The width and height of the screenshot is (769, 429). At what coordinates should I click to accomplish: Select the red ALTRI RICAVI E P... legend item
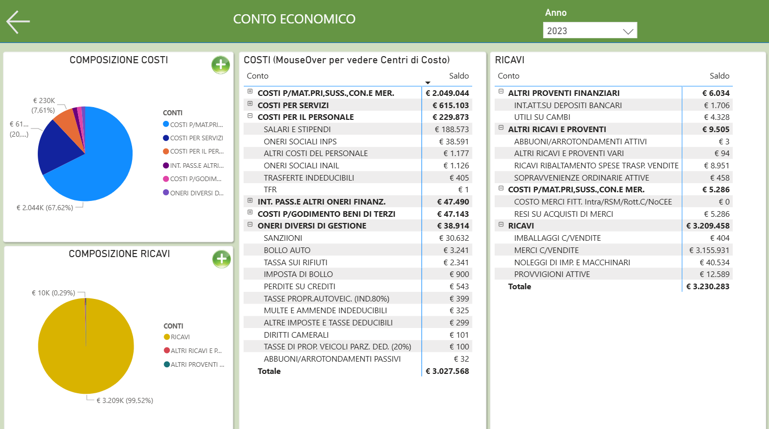193,351
